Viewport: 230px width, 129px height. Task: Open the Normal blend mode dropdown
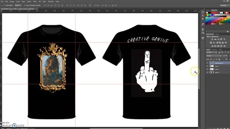(x=214, y=56)
